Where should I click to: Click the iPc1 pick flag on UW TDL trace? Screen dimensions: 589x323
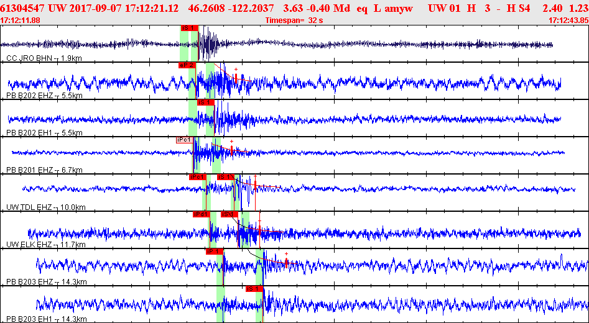click(198, 177)
